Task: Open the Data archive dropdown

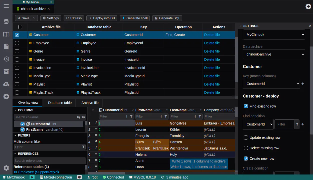Action: tap(274, 54)
